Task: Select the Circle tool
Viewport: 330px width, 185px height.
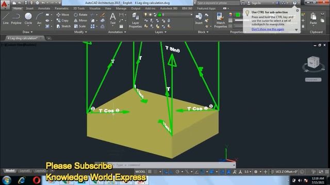Action: coord(28,18)
